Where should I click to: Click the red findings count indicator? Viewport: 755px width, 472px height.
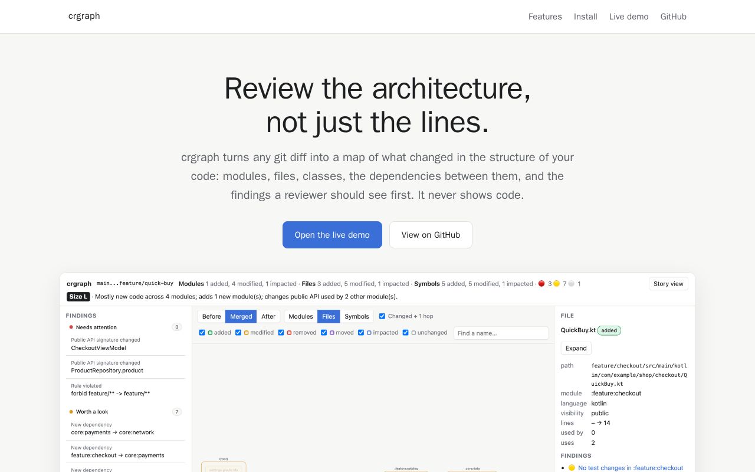545,284
